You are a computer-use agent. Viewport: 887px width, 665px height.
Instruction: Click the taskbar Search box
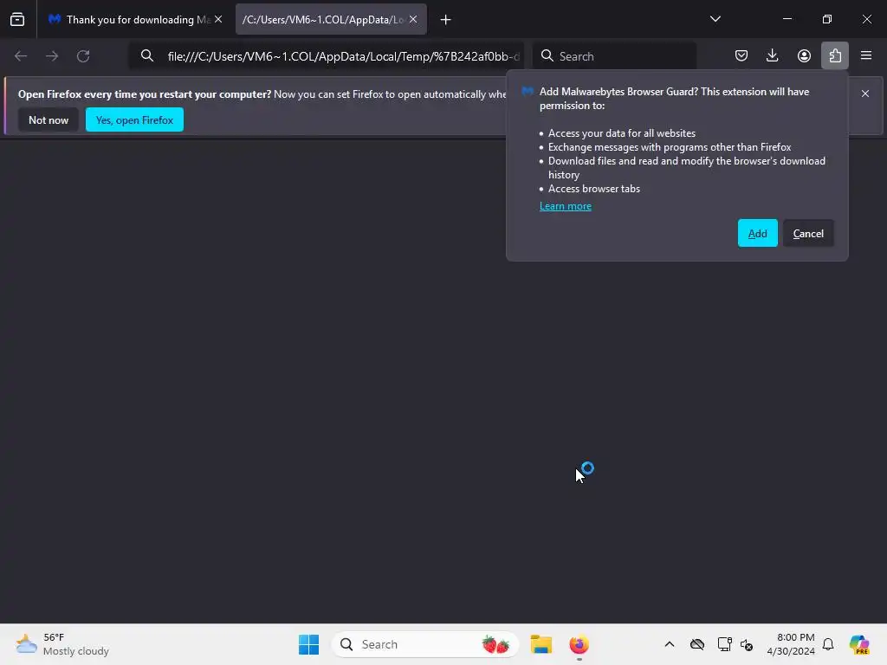(x=424, y=644)
